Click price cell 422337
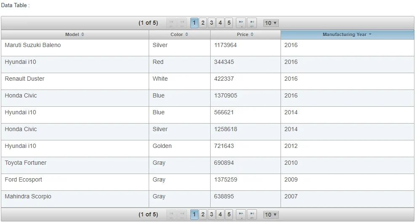The height and width of the screenshot is (224, 417). (x=246, y=81)
